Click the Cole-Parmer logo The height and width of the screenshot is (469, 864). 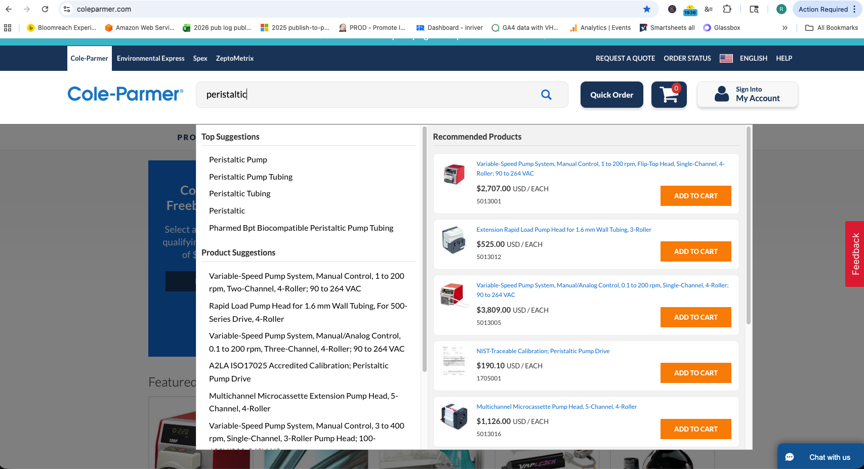point(125,94)
